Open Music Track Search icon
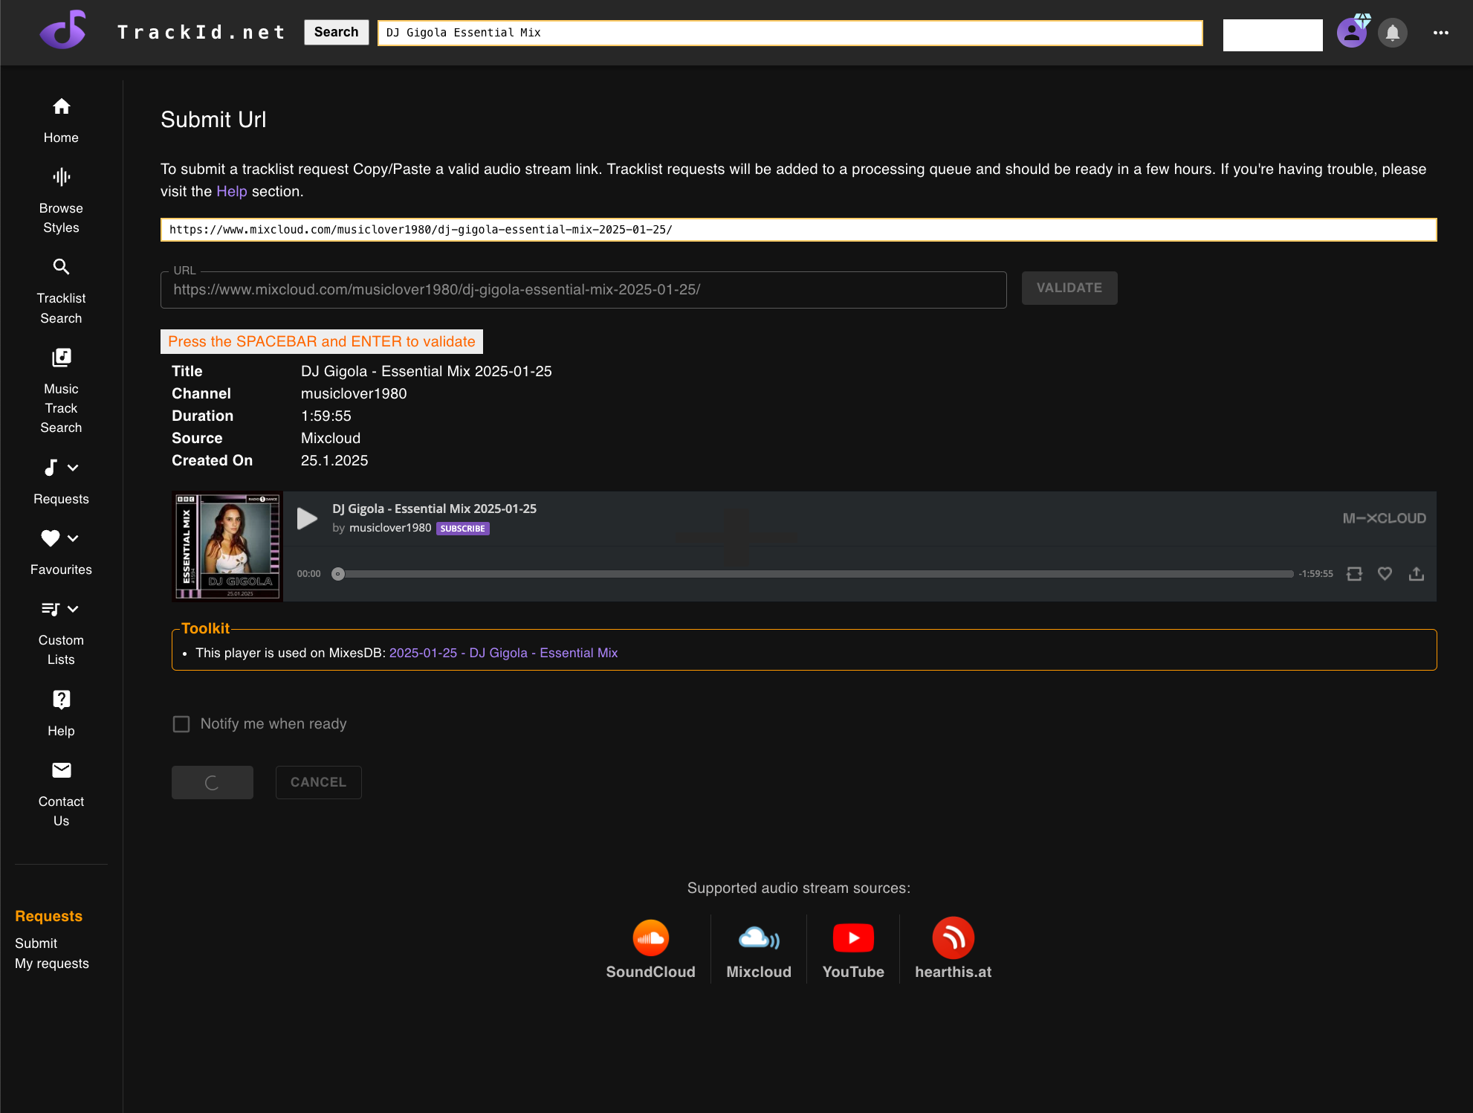The width and height of the screenshot is (1473, 1113). [x=61, y=358]
